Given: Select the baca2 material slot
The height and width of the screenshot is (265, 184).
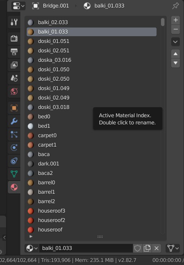Looking at the screenshot, I should point(91,173).
